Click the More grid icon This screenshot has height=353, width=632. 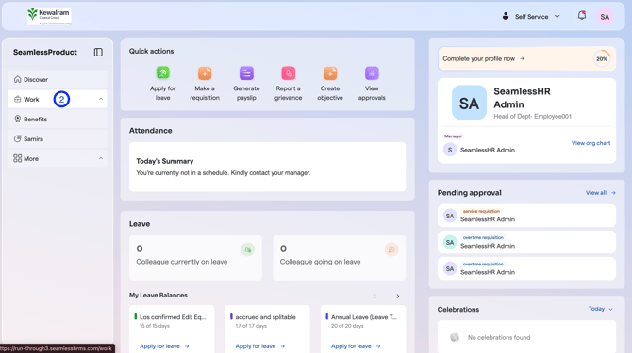click(17, 158)
